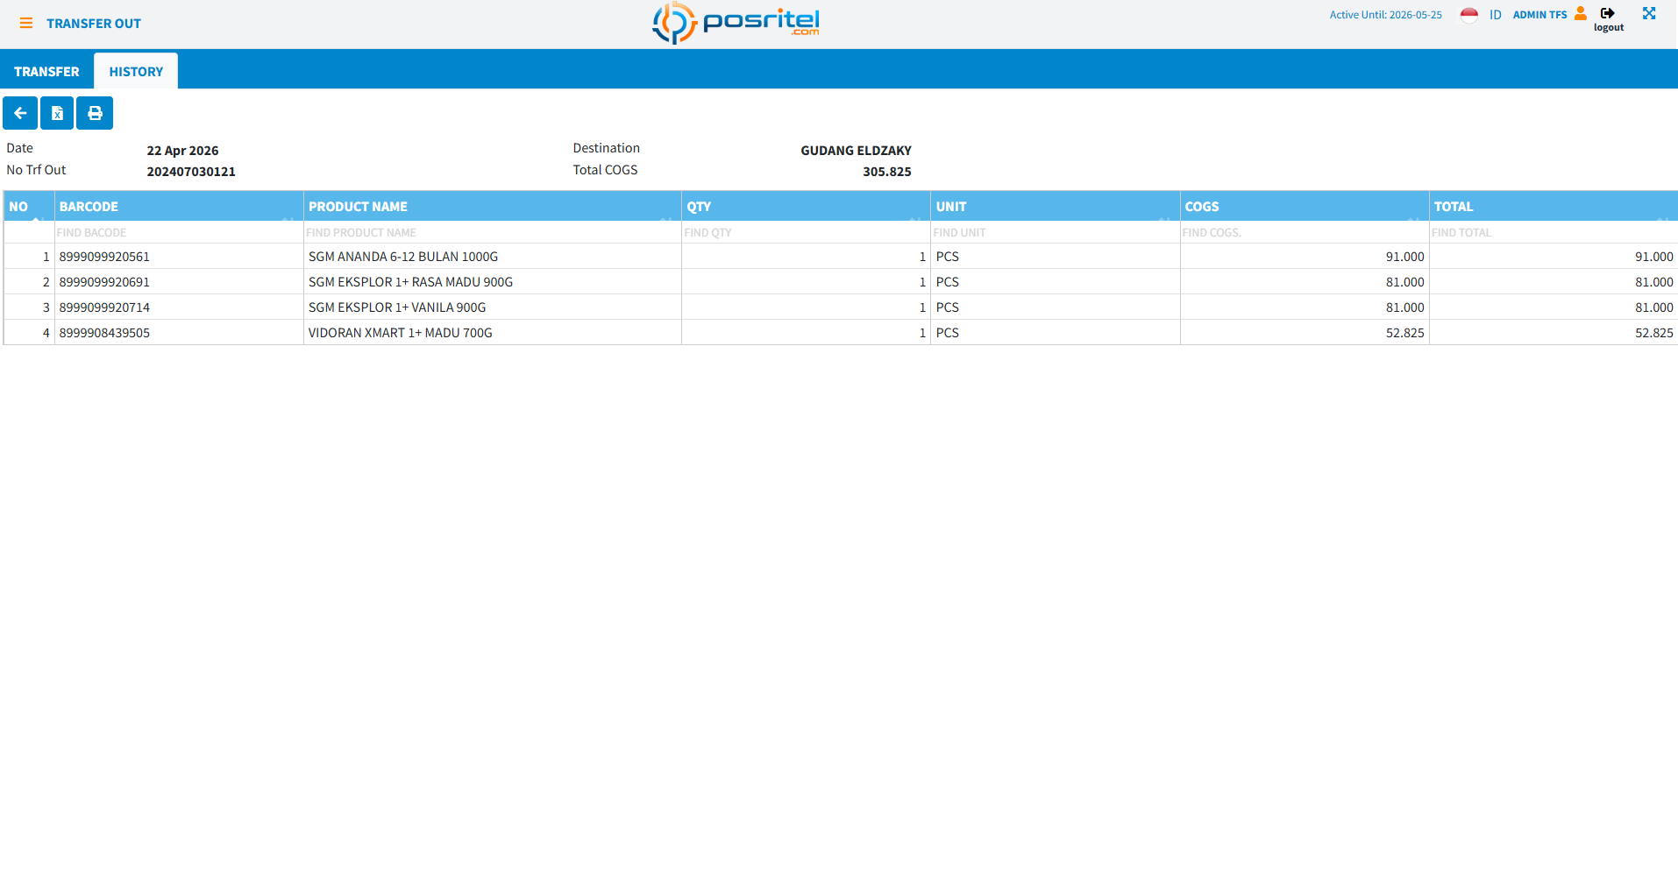1678x869 pixels.
Task: Sort by the QTY column header
Action: (x=806, y=207)
